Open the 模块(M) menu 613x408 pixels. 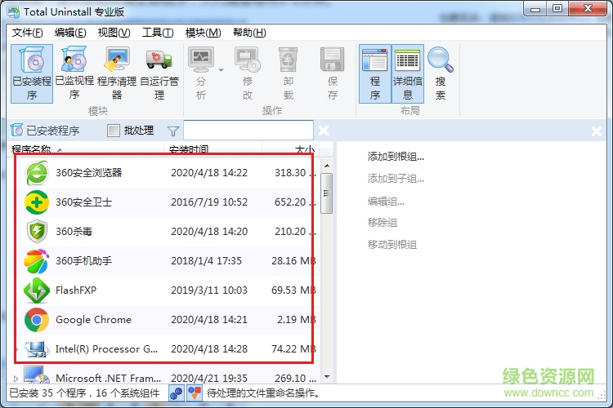pos(203,33)
